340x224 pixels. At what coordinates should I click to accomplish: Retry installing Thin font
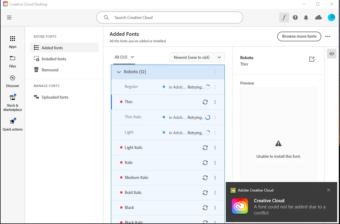[x=205, y=102]
